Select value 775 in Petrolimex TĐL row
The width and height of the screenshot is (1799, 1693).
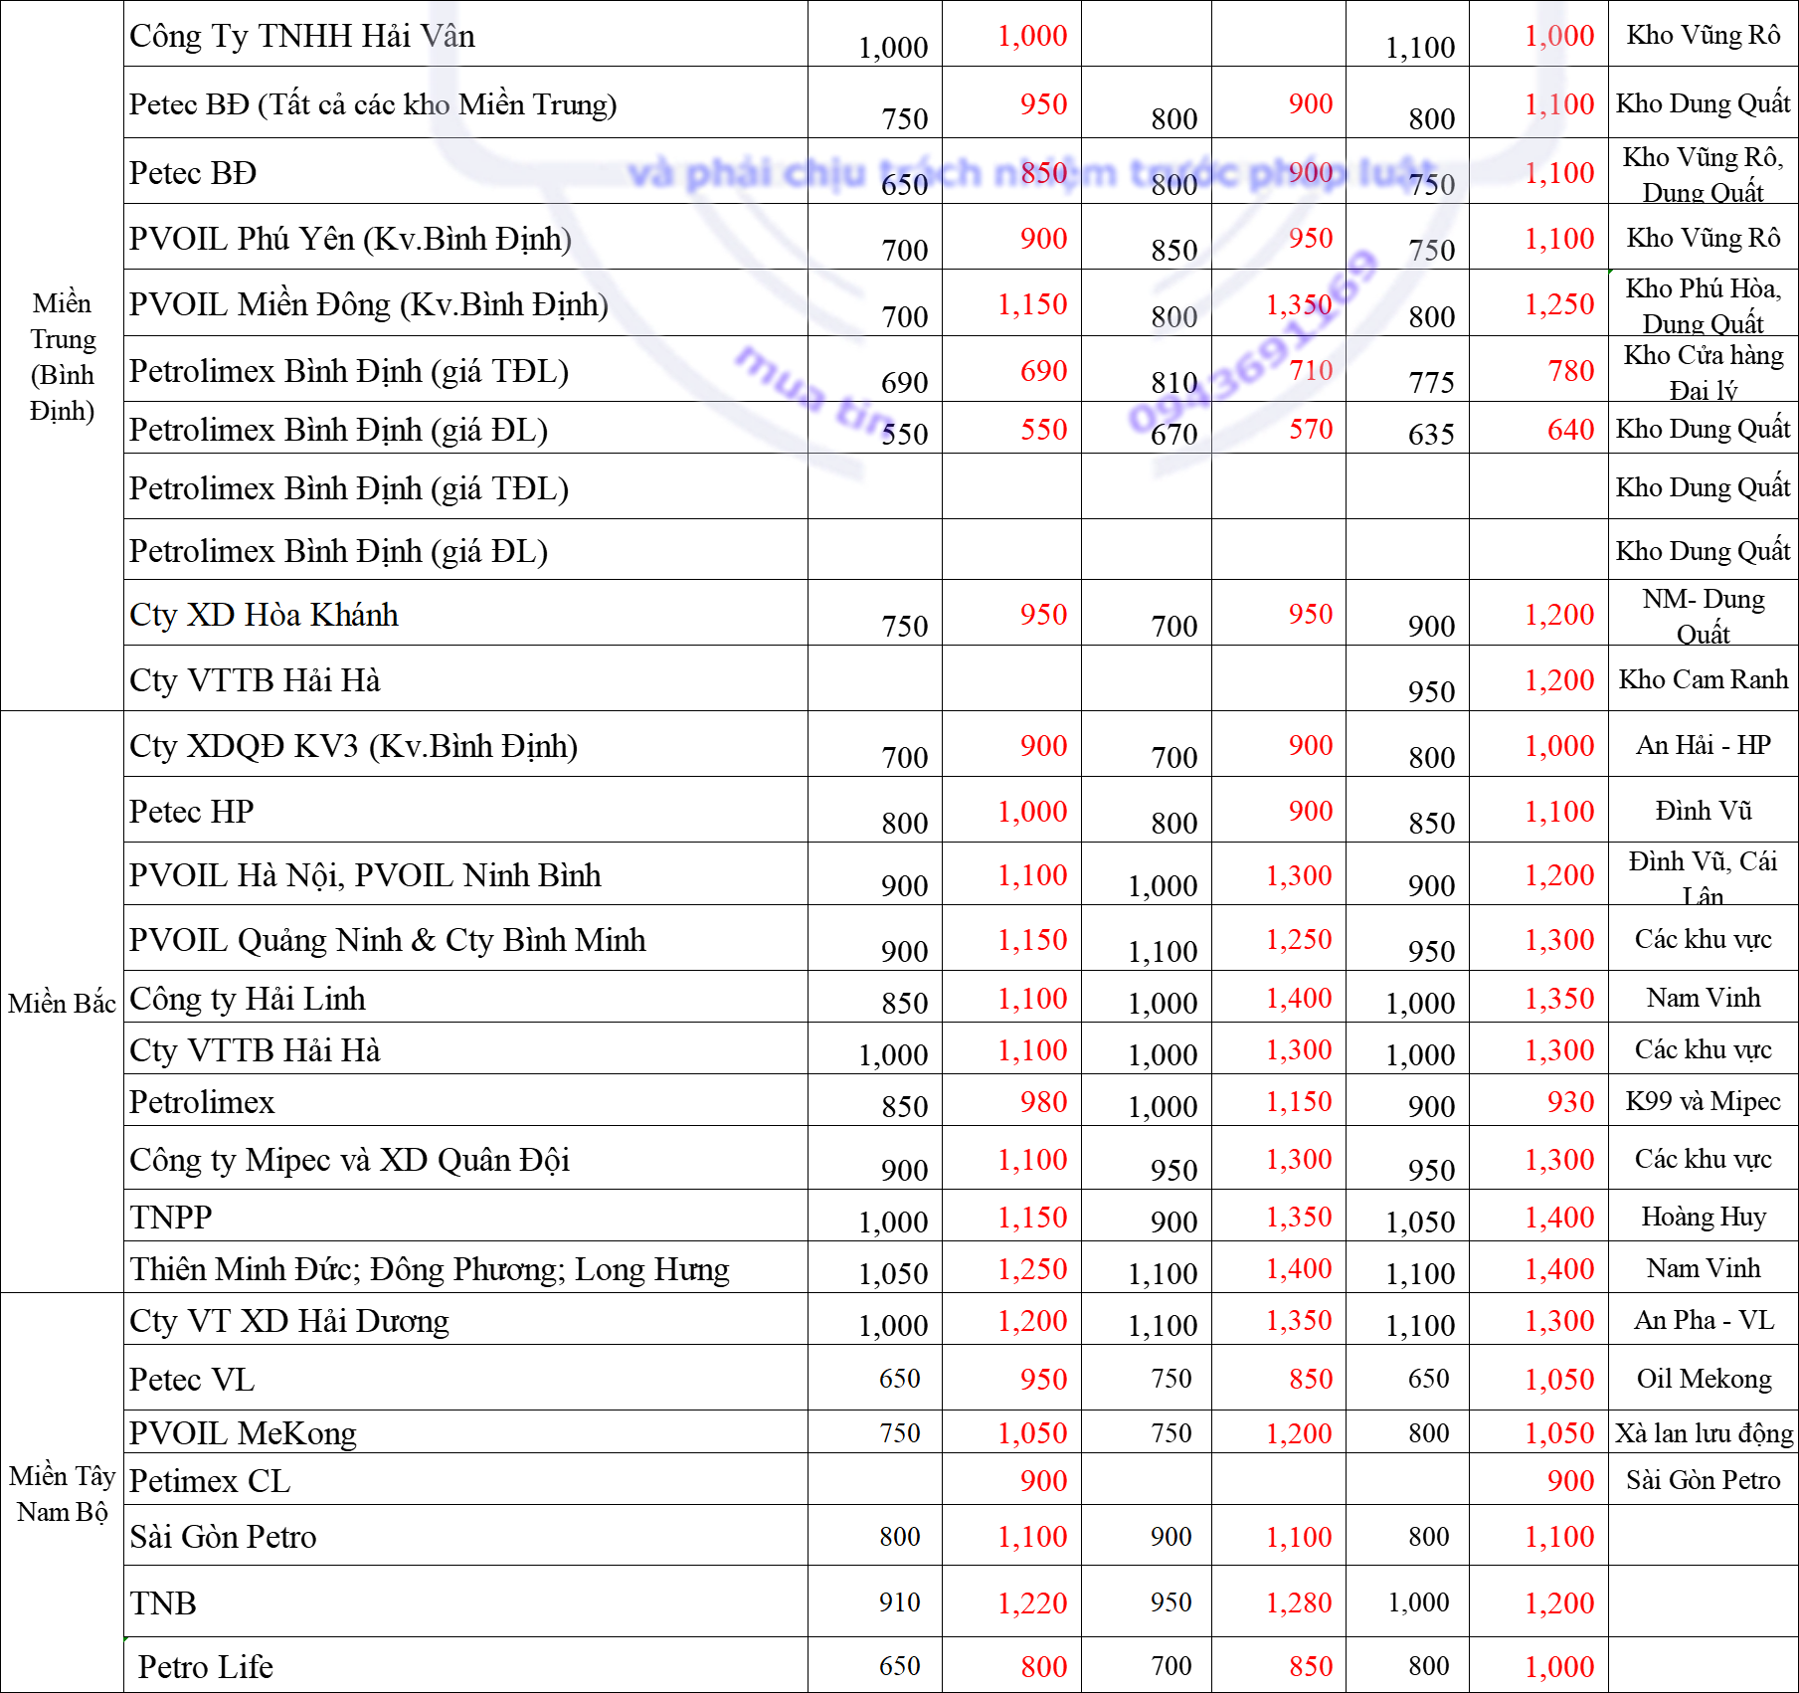[1431, 383]
